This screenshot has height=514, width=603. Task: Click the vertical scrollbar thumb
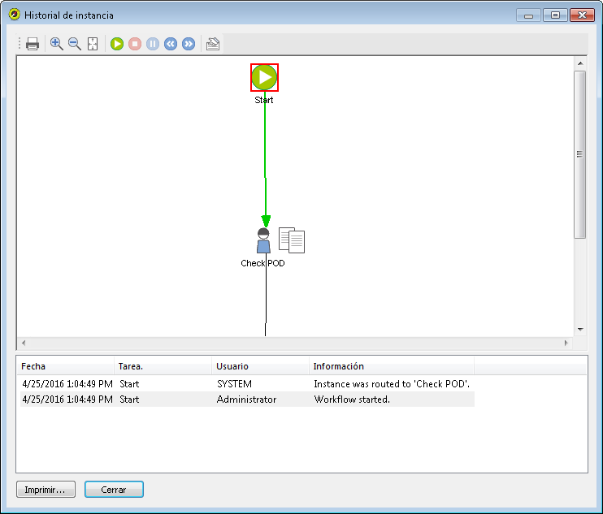pos(580,154)
